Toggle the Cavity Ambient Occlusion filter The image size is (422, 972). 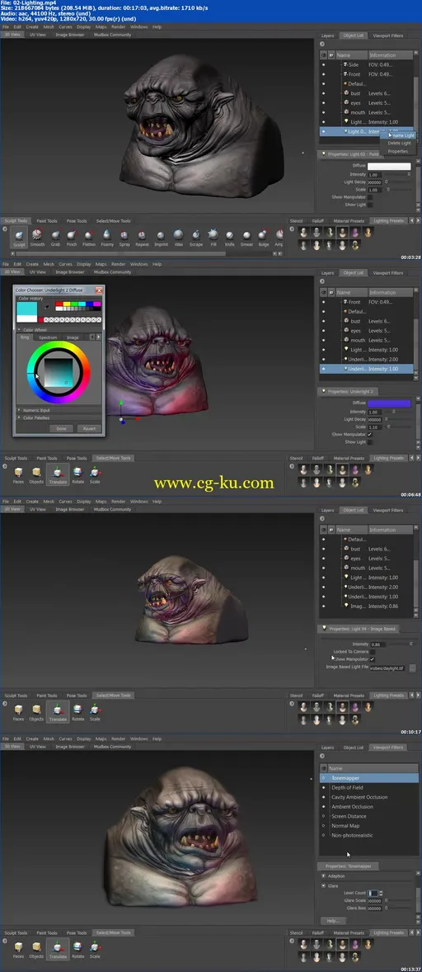(x=323, y=797)
